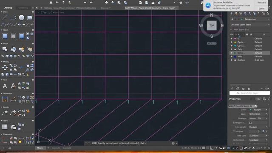Viewport: 272px width, 153px height.
Task: Choose the Linear Dimension tool
Action: [5, 99]
